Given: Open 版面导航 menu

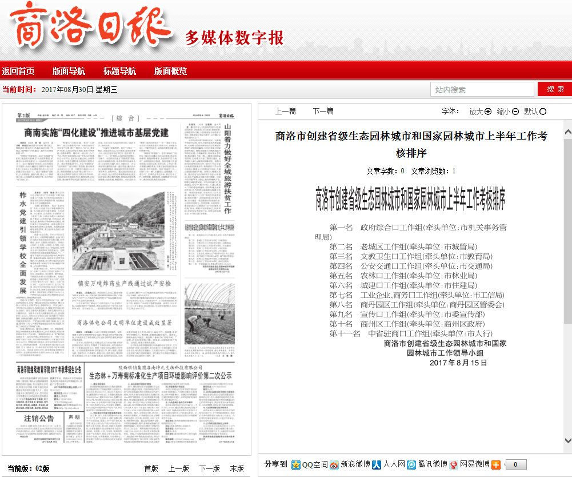Looking at the screenshot, I should click(69, 71).
